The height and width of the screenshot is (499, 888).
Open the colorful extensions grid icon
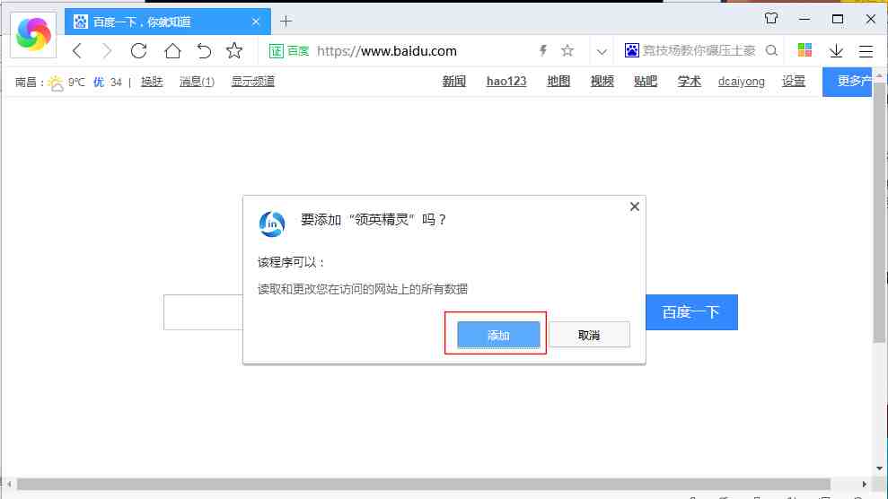click(x=804, y=50)
